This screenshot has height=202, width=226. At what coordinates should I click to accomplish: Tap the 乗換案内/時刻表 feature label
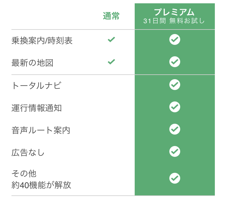click(x=42, y=41)
